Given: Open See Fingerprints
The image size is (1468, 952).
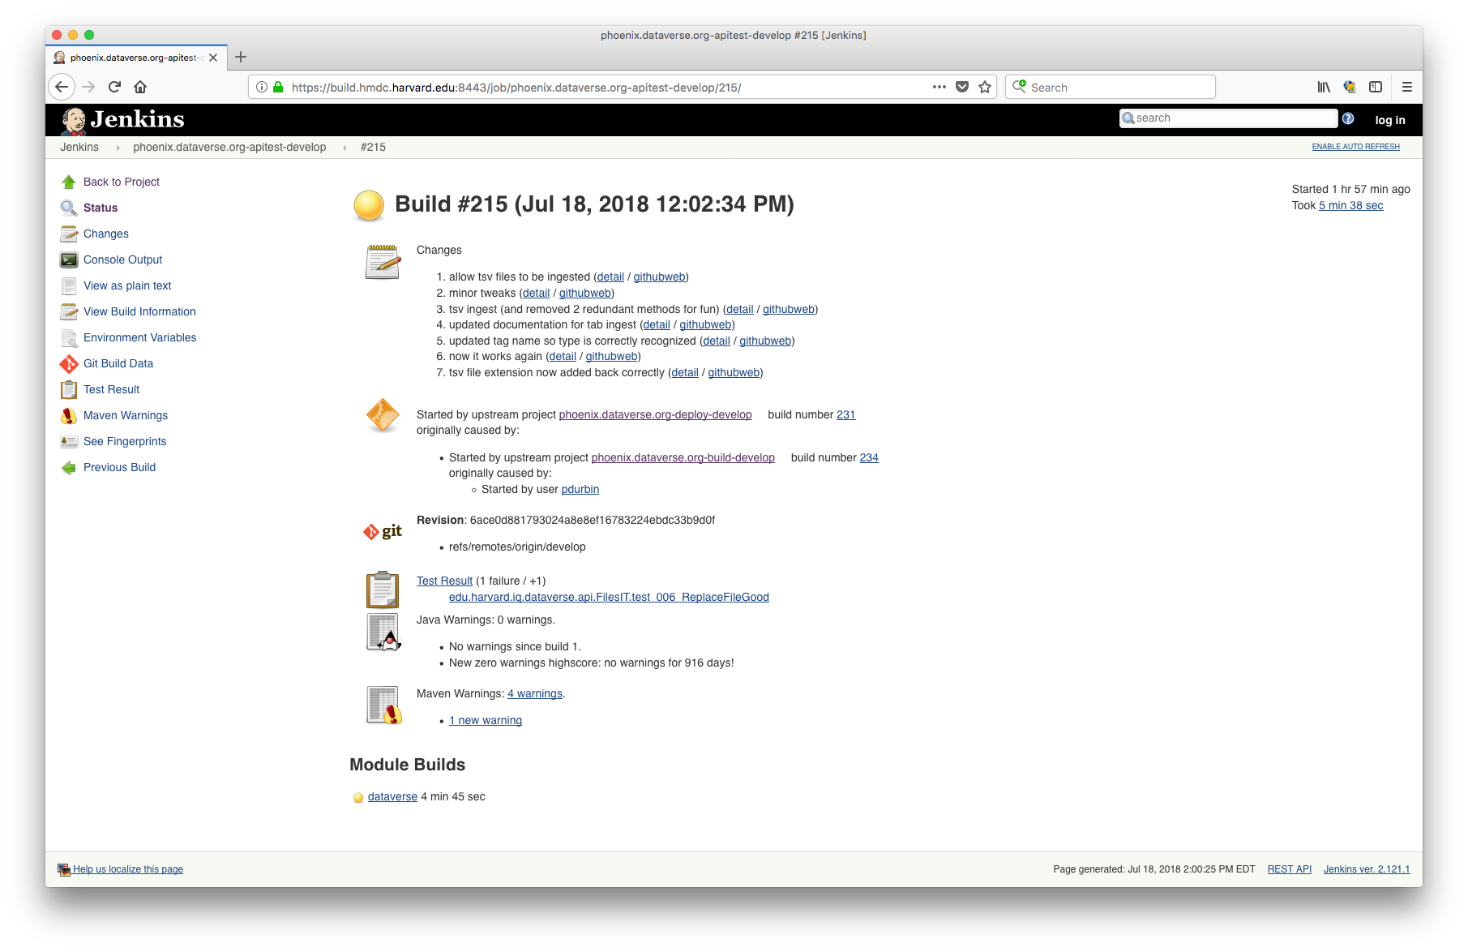Looking at the screenshot, I should 124,441.
